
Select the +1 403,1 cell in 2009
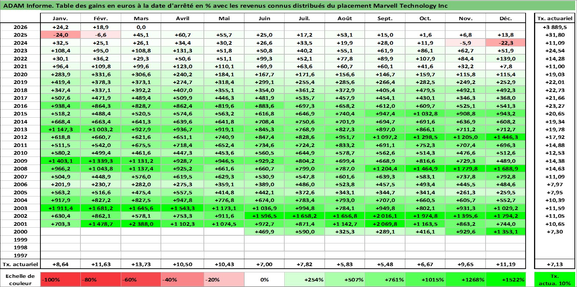(60, 161)
